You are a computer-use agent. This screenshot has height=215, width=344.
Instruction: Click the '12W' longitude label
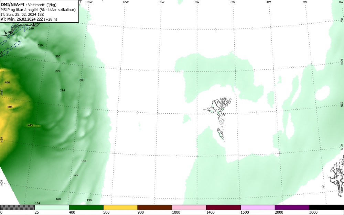point(125,2)
